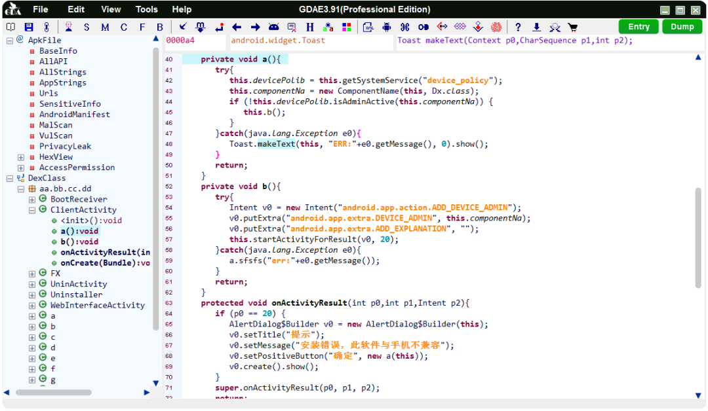The width and height of the screenshot is (708, 411).
Task: Collapse the aa.bb.cc.dd package node
Action: click(x=21, y=189)
